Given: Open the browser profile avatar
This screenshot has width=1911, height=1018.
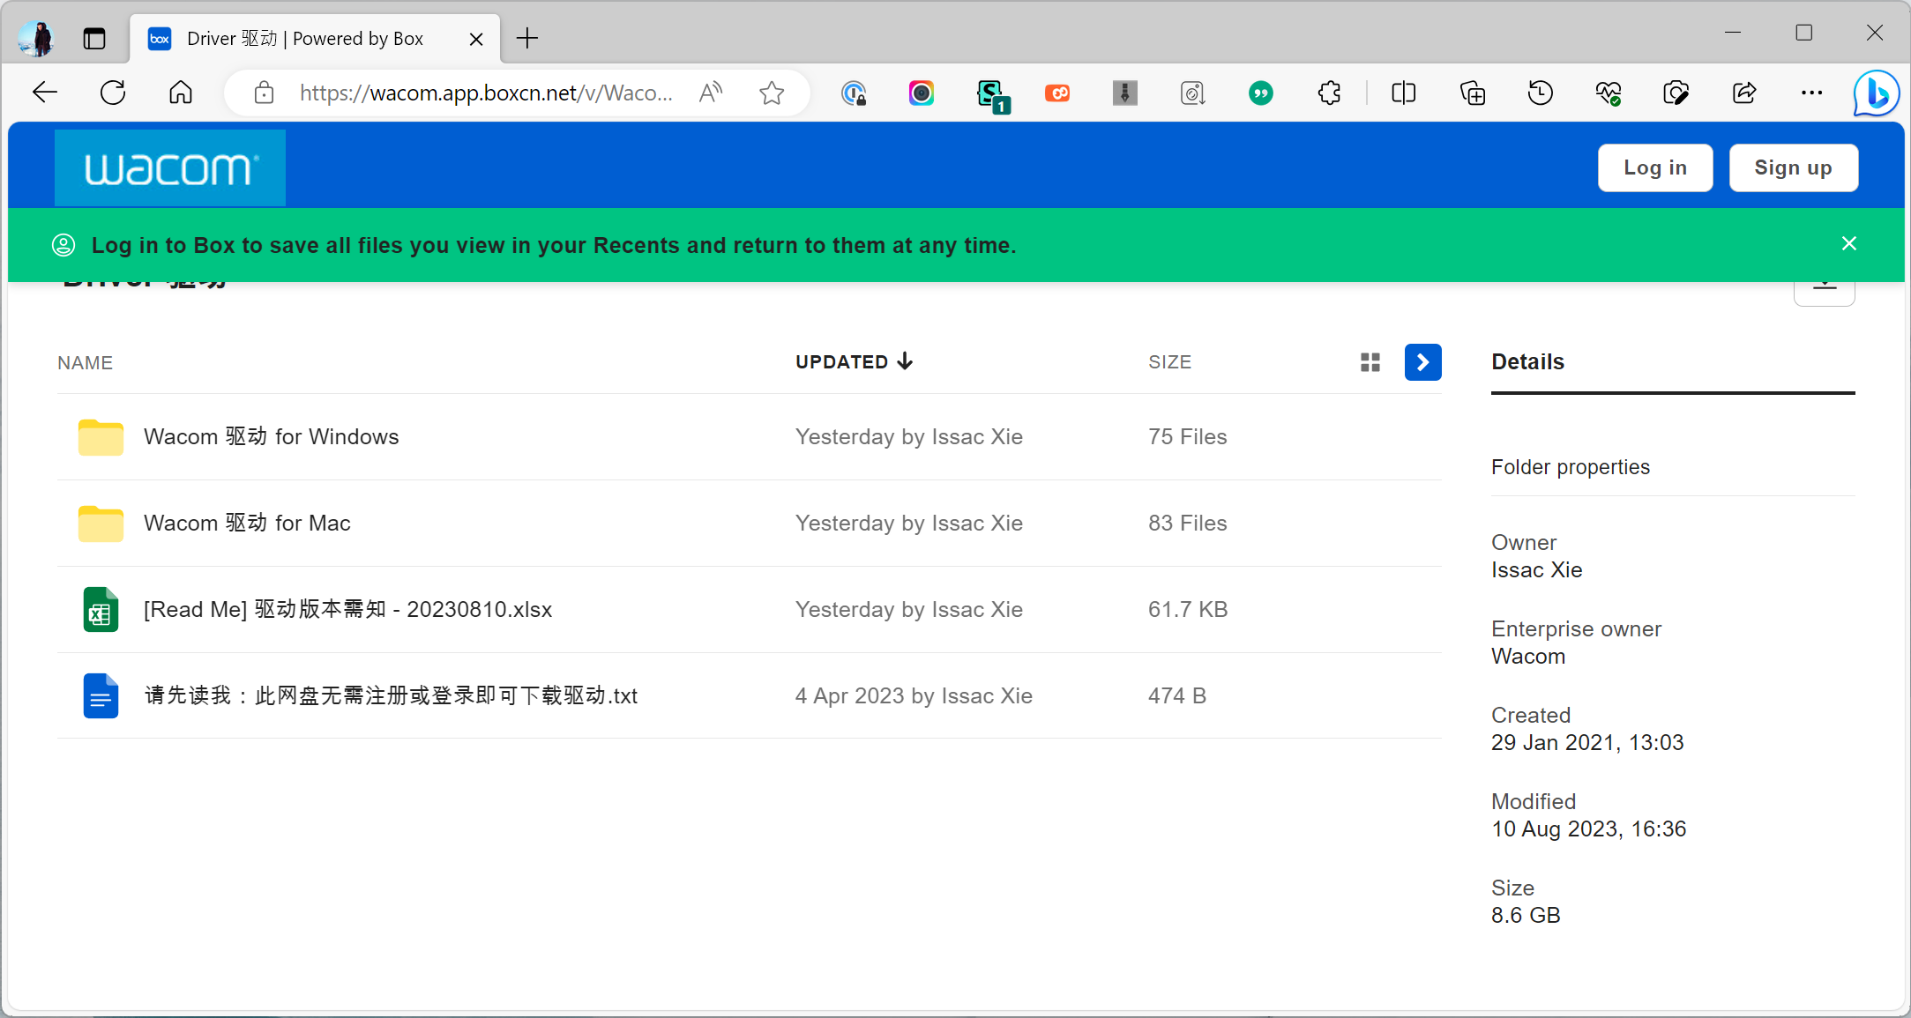Looking at the screenshot, I should coord(36,39).
